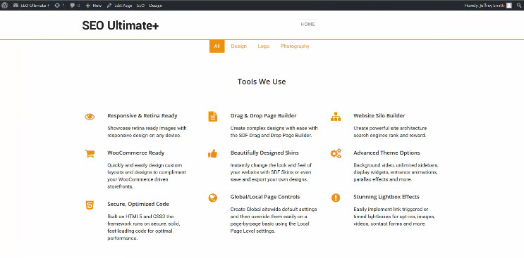The image size is (524, 258).
Task: Click the Advanced Theme Options heading
Action: 386,153
